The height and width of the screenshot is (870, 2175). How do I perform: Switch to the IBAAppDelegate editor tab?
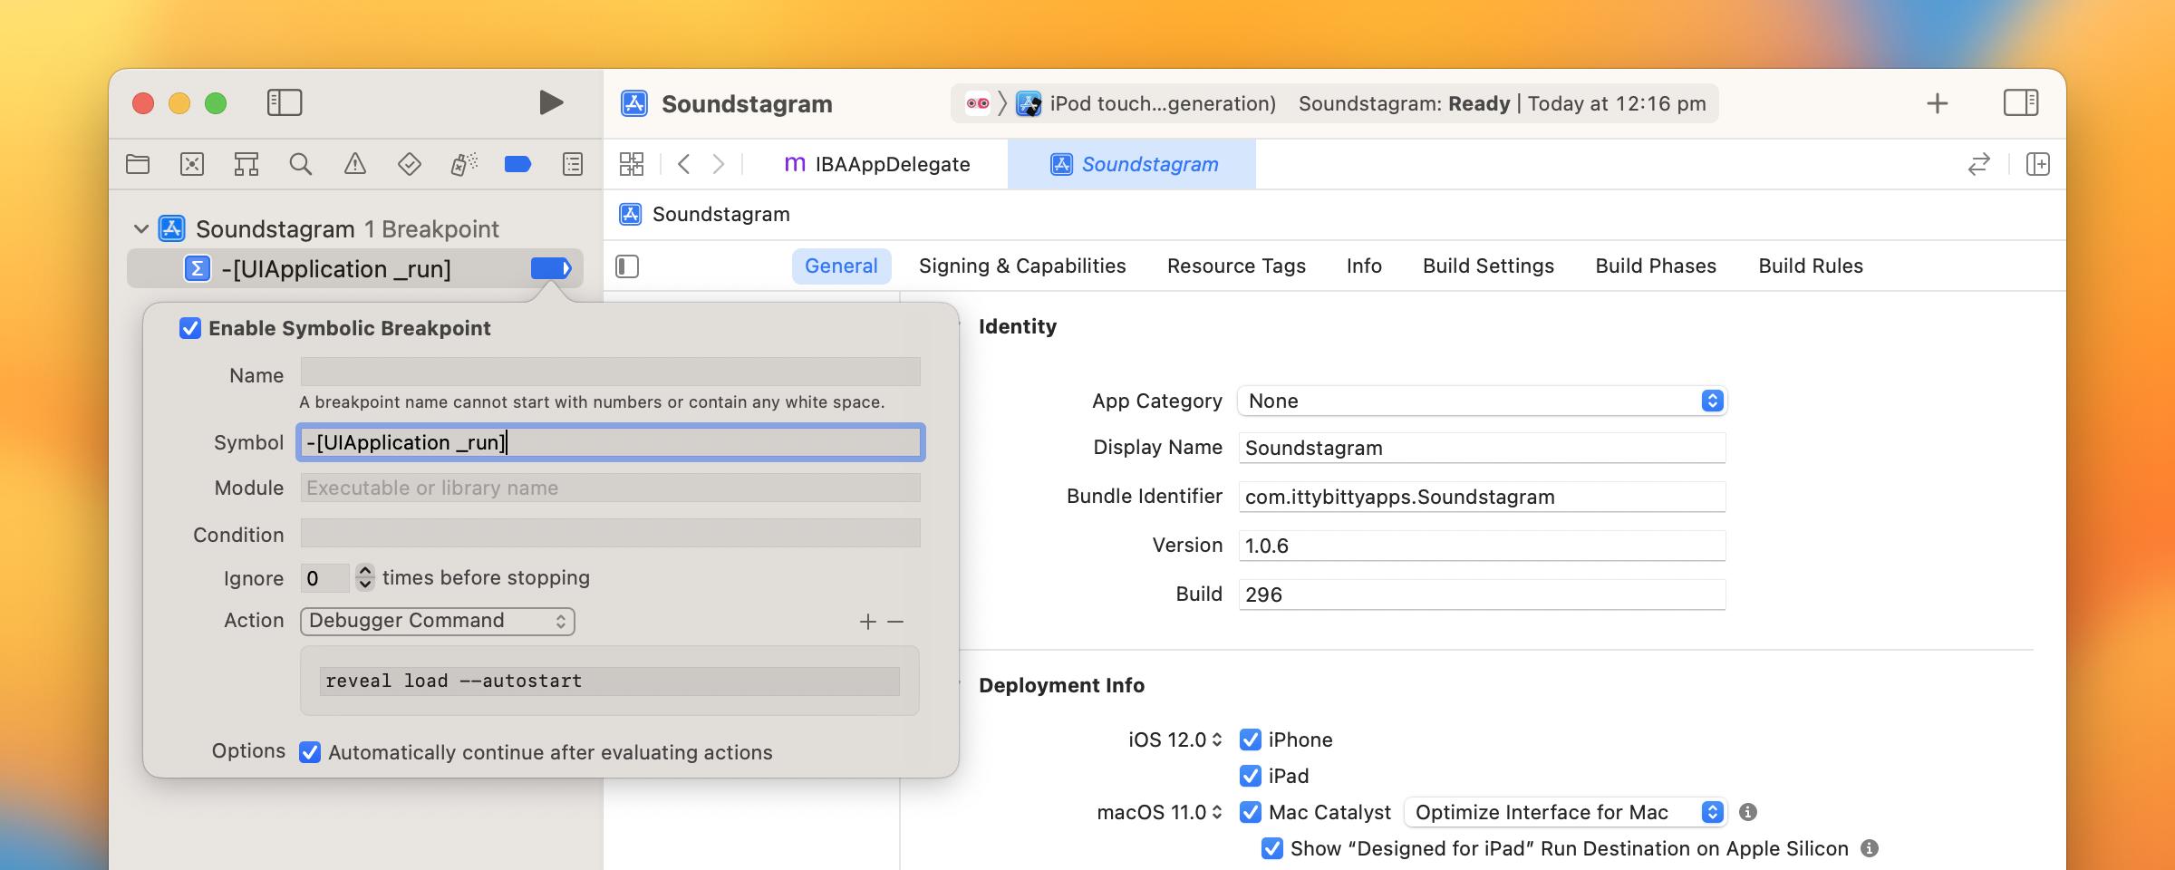(877, 164)
